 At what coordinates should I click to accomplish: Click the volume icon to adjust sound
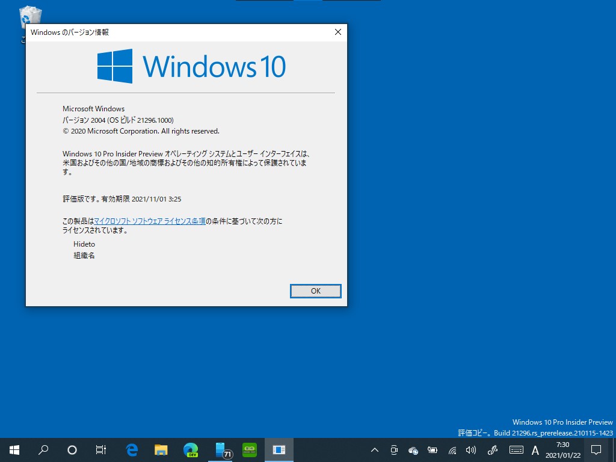[471, 449]
